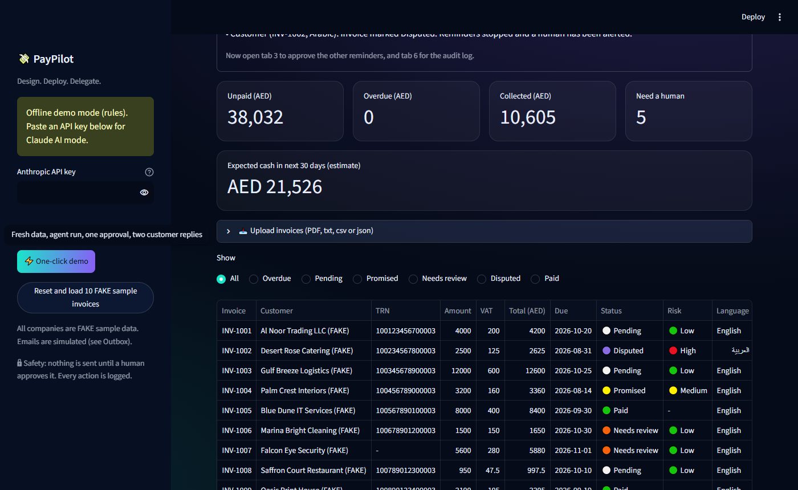Image resolution: width=798 pixels, height=490 pixels.
Task: Click invoice cell INV-1003
Action: click(237, 370)
